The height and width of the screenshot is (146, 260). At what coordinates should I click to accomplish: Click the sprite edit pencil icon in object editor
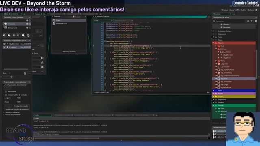pos(41,31)
